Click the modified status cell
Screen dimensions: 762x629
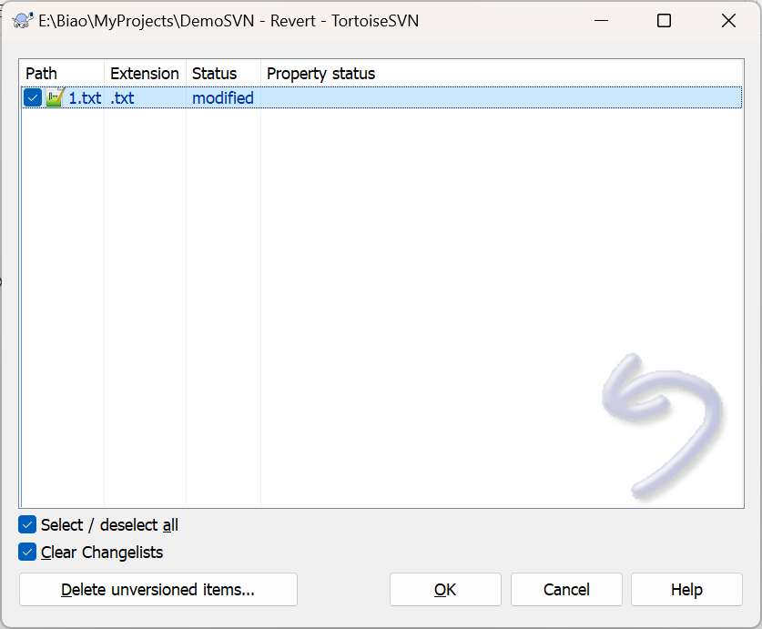tap(223, 98)
